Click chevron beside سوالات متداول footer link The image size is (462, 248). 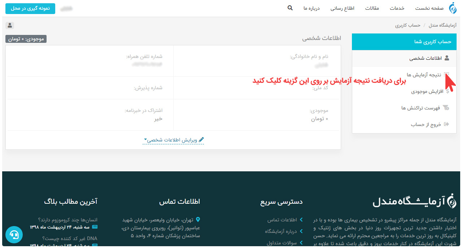tap(301, 243)
